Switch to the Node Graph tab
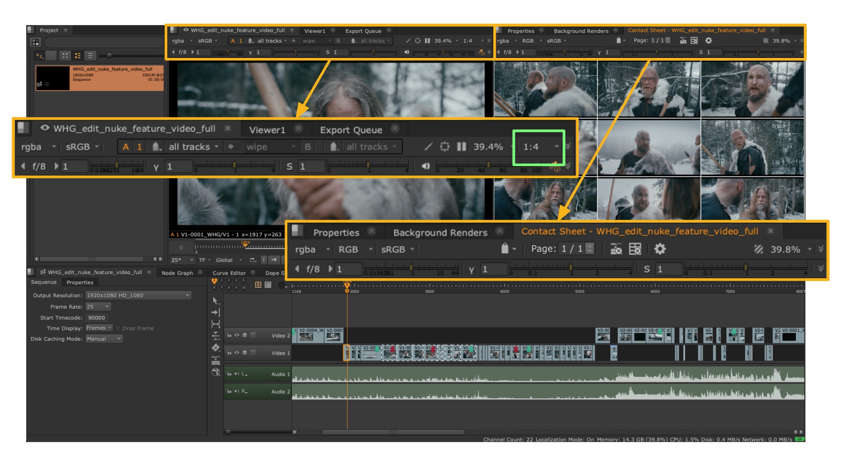 (177, 273)
